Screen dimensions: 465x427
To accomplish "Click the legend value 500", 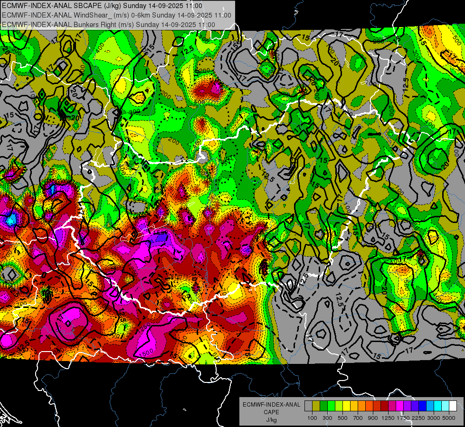I will tap(342, 418).
